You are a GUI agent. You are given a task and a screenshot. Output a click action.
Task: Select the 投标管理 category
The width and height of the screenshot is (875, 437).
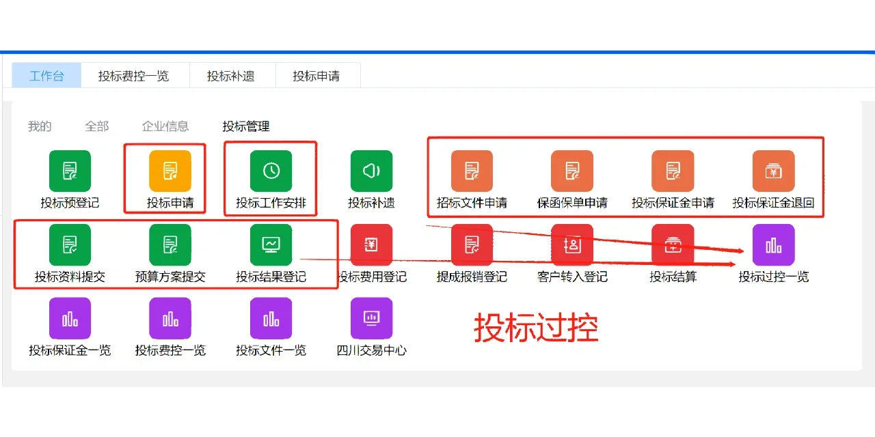coord(246,126)
